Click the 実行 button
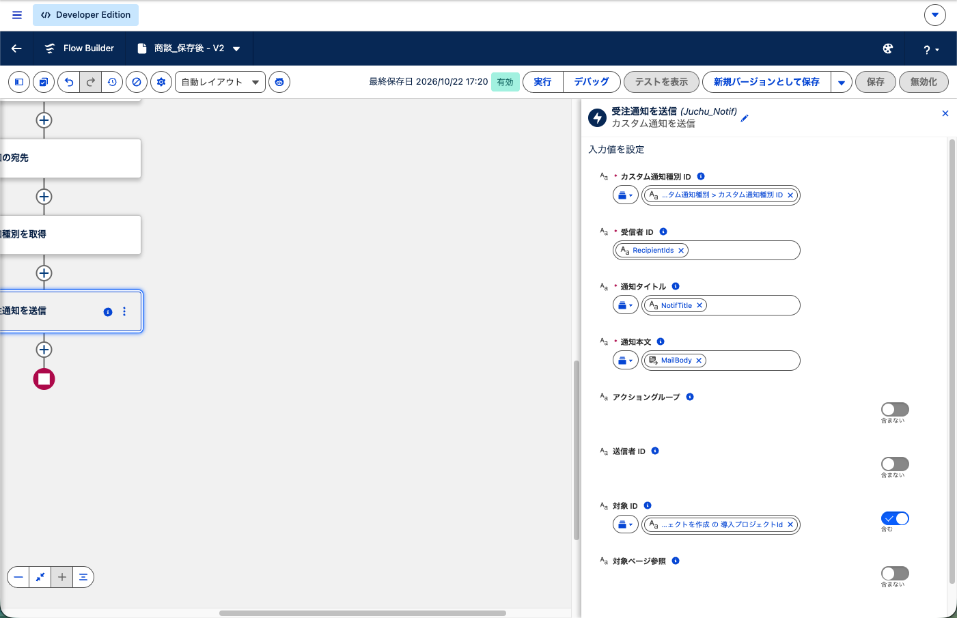 click(542, 82)
